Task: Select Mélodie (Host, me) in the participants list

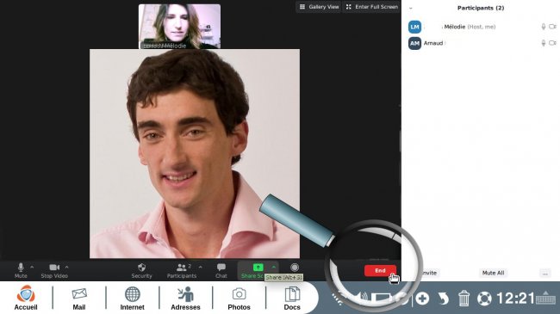Action: tap(481, 27)
